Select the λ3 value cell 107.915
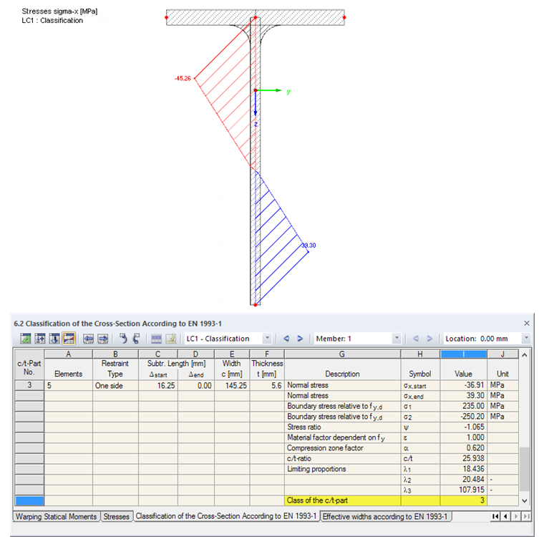 click(464, 490)
